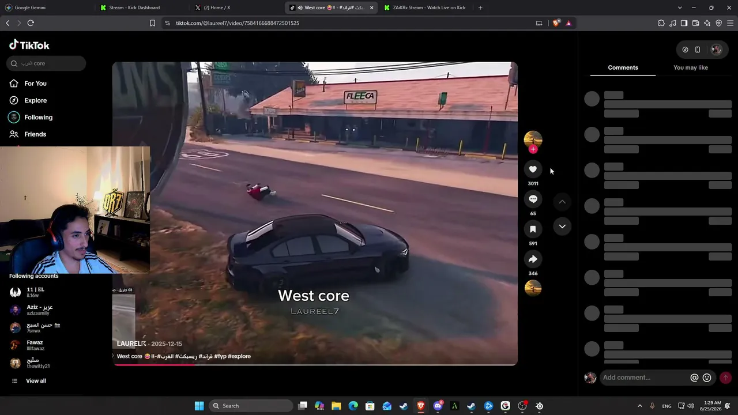The width and height of the screenshot is (738, 415).
Task: Open the browser hamburger menu
Action: coord(731,23)
